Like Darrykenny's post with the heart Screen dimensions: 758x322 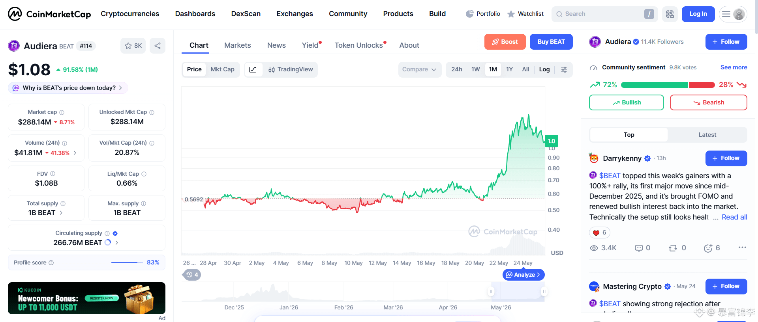click(600, 233)
